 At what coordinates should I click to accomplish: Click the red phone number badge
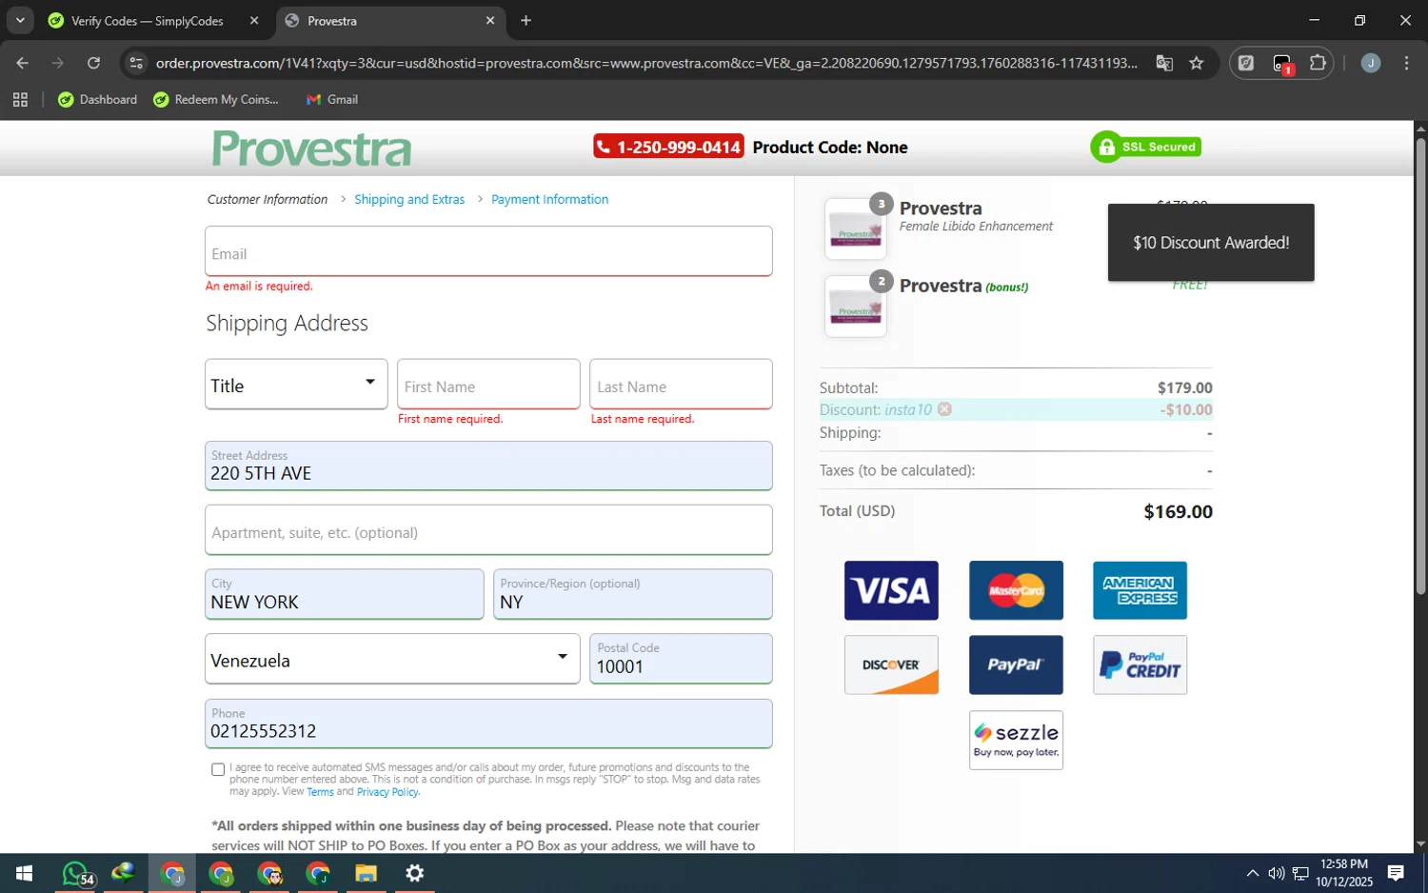[668, 147]
